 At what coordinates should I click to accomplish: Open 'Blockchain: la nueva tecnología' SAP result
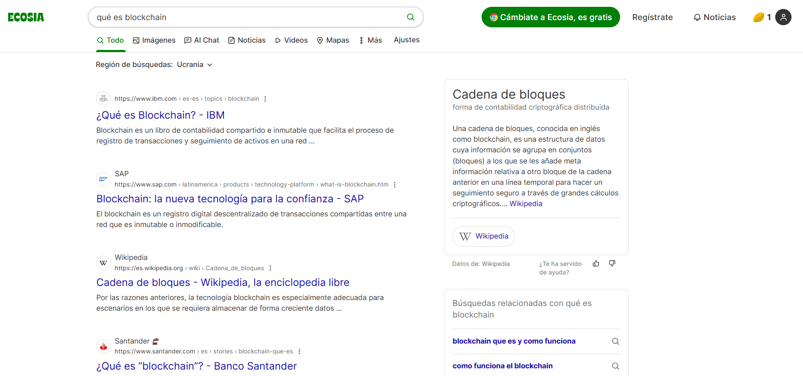[x=230, y=199]
